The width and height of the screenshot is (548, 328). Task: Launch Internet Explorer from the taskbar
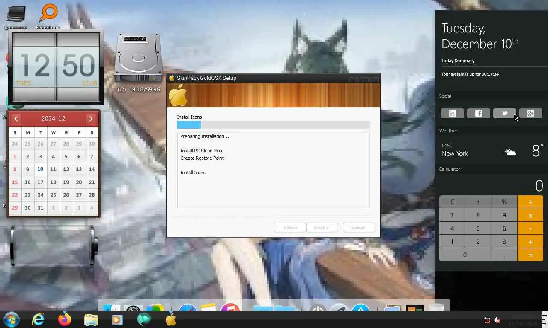point(38,319)
